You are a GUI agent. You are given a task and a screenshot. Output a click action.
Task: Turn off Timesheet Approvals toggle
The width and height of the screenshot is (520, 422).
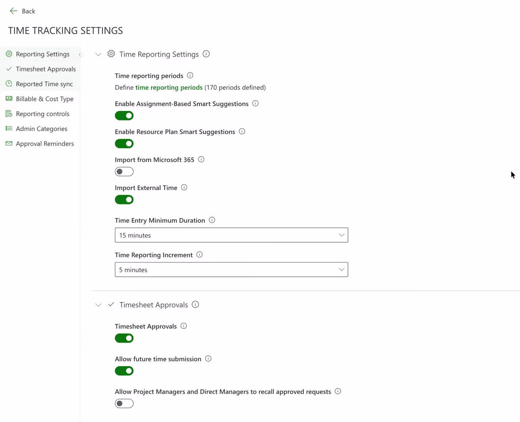pyautogui.click(x=124, y=338)
